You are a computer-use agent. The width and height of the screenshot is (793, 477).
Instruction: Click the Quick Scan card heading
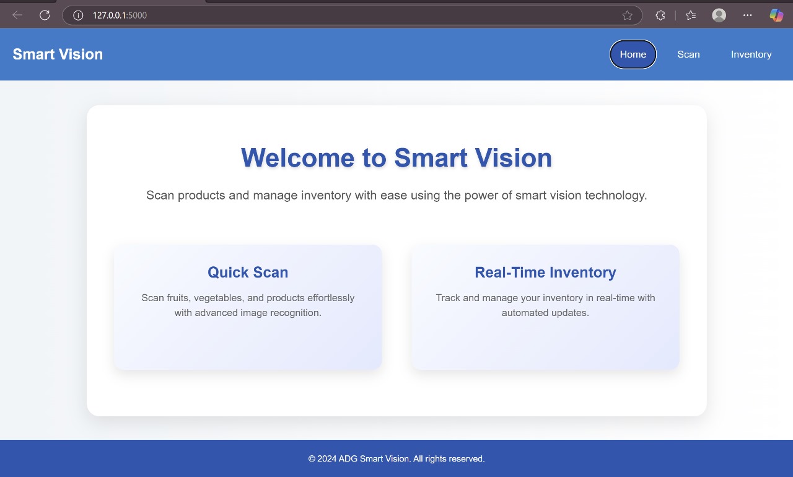(x=248, y=273)
